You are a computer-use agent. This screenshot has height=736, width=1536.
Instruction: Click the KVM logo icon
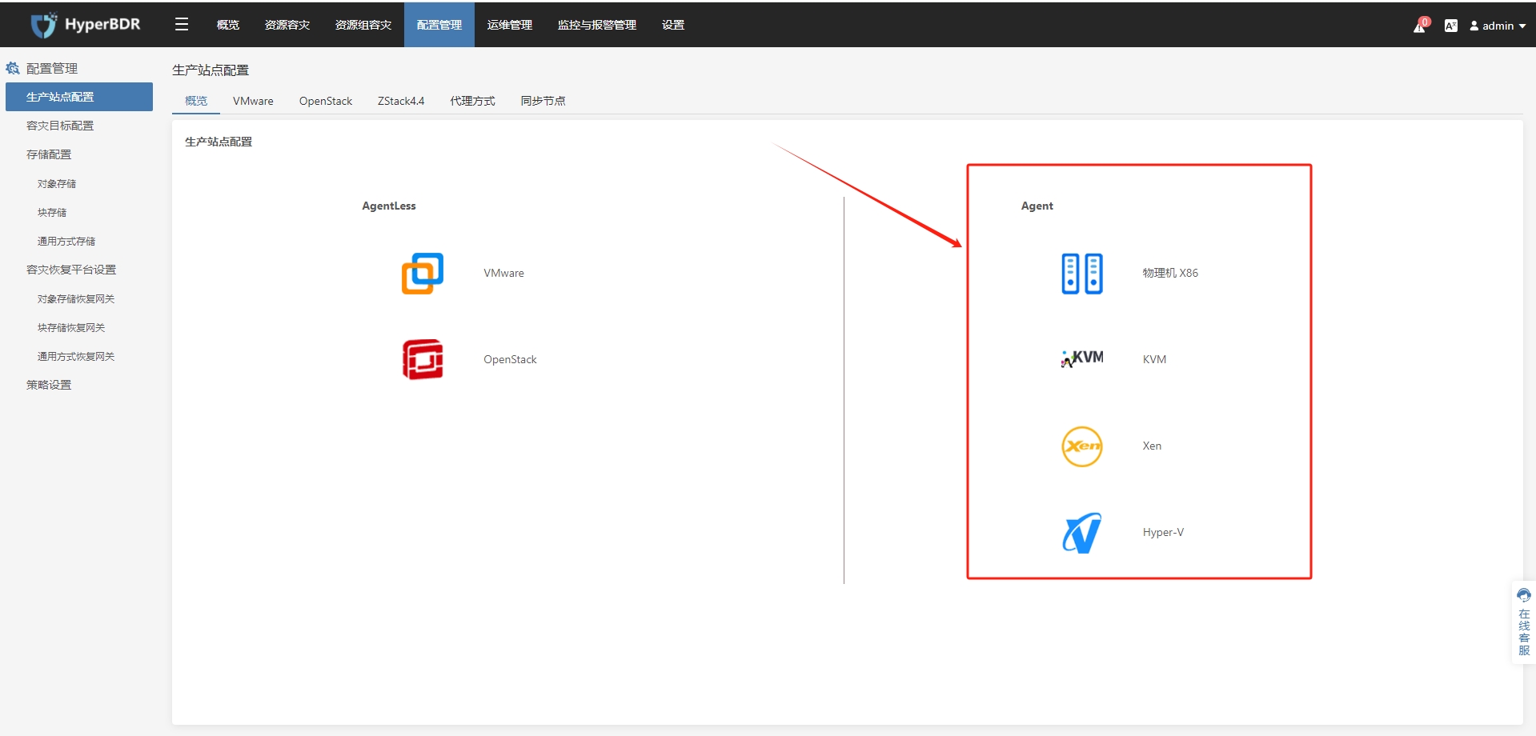tap(1082, 358)
